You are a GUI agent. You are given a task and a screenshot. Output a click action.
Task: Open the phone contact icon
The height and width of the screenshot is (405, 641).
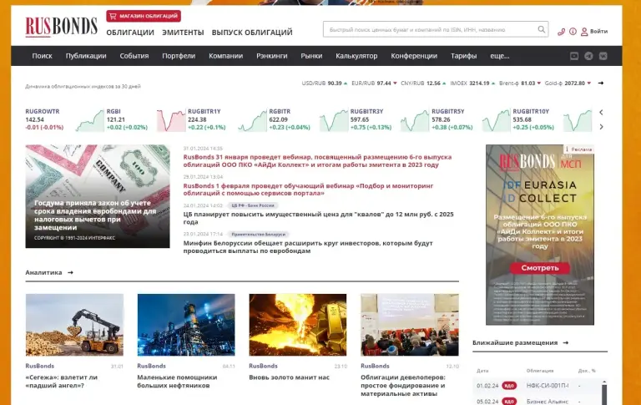point(561,32)
